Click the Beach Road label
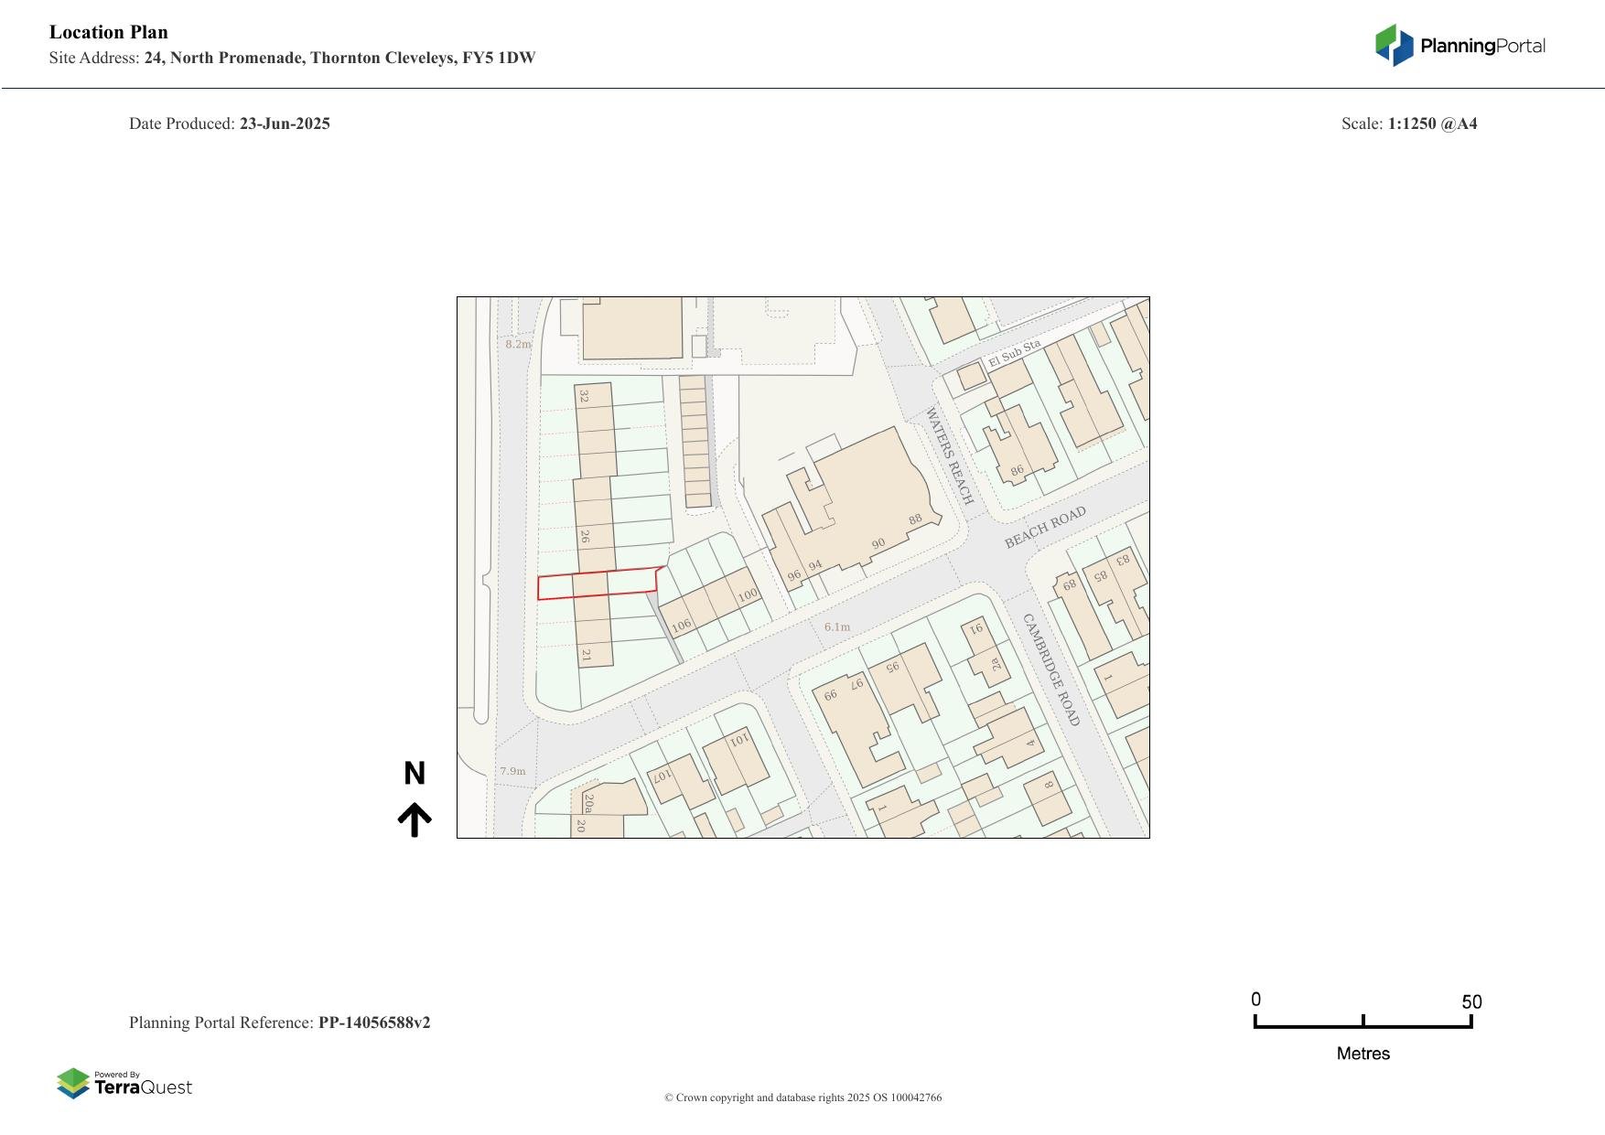 click(x=1045, y=528)
